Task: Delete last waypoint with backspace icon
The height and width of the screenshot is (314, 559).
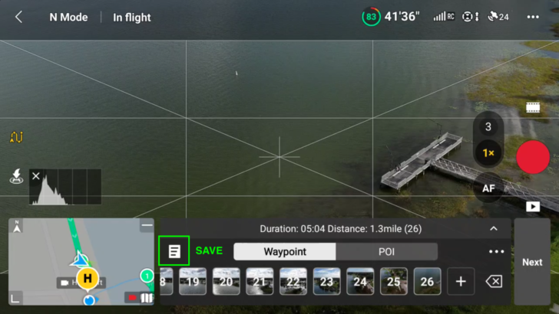Action: [495, 282]
